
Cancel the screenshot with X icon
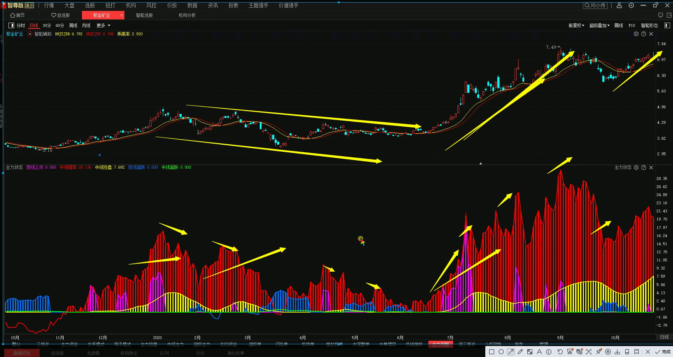tap(648, 352)
